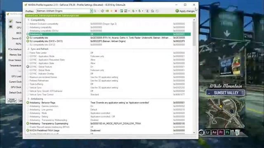The image size is (264, 148).
Task: Click the filter icon in the toolbar
Action: pos(147,11)
